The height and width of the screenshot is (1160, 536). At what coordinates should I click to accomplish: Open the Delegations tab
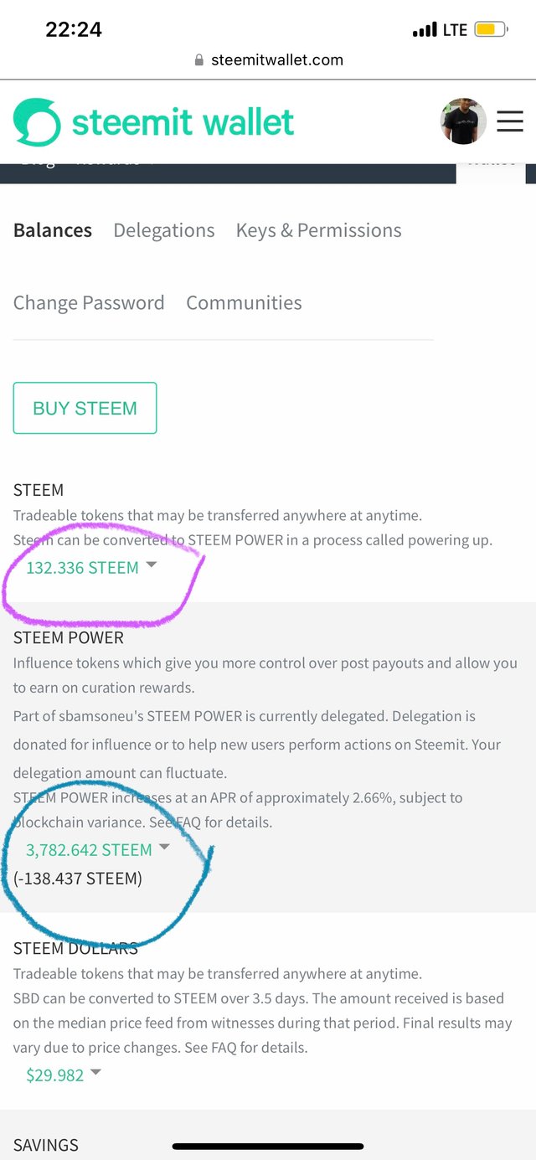tap(164, 230)
